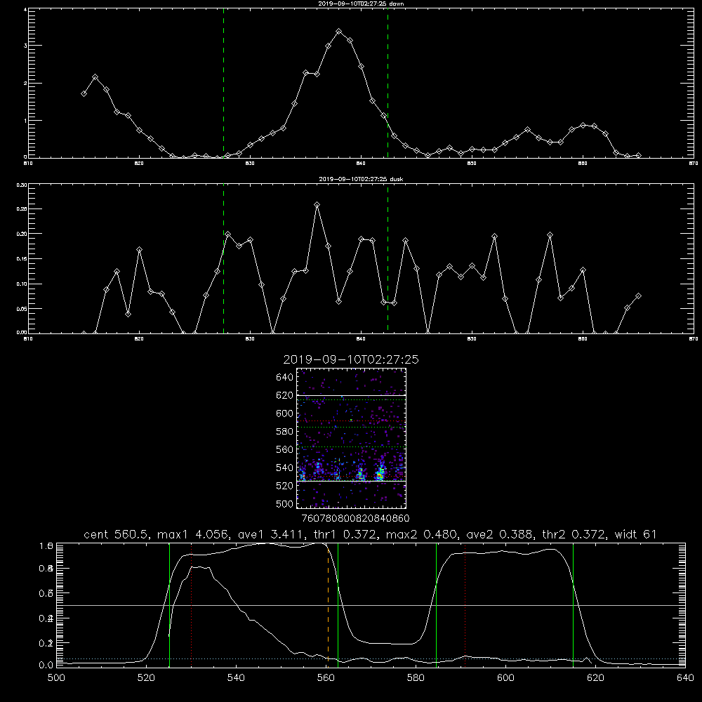The image size is (702, 702).
Task: Click the 'cent 560.5' value in stats line
Action: point(114,534)
